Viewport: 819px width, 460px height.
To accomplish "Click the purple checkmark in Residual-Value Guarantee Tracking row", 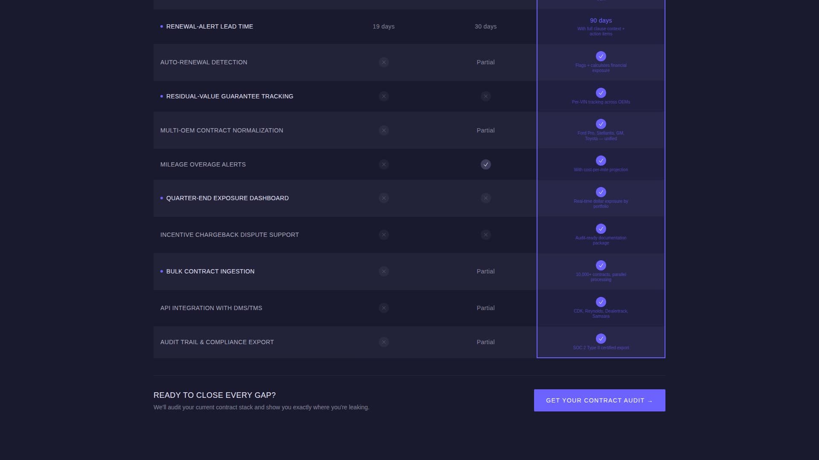I will (x=601, y=93).
